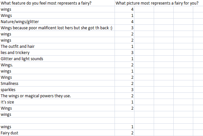
Task: Select the 'What picture most represents' header cell
Action: 157,3
